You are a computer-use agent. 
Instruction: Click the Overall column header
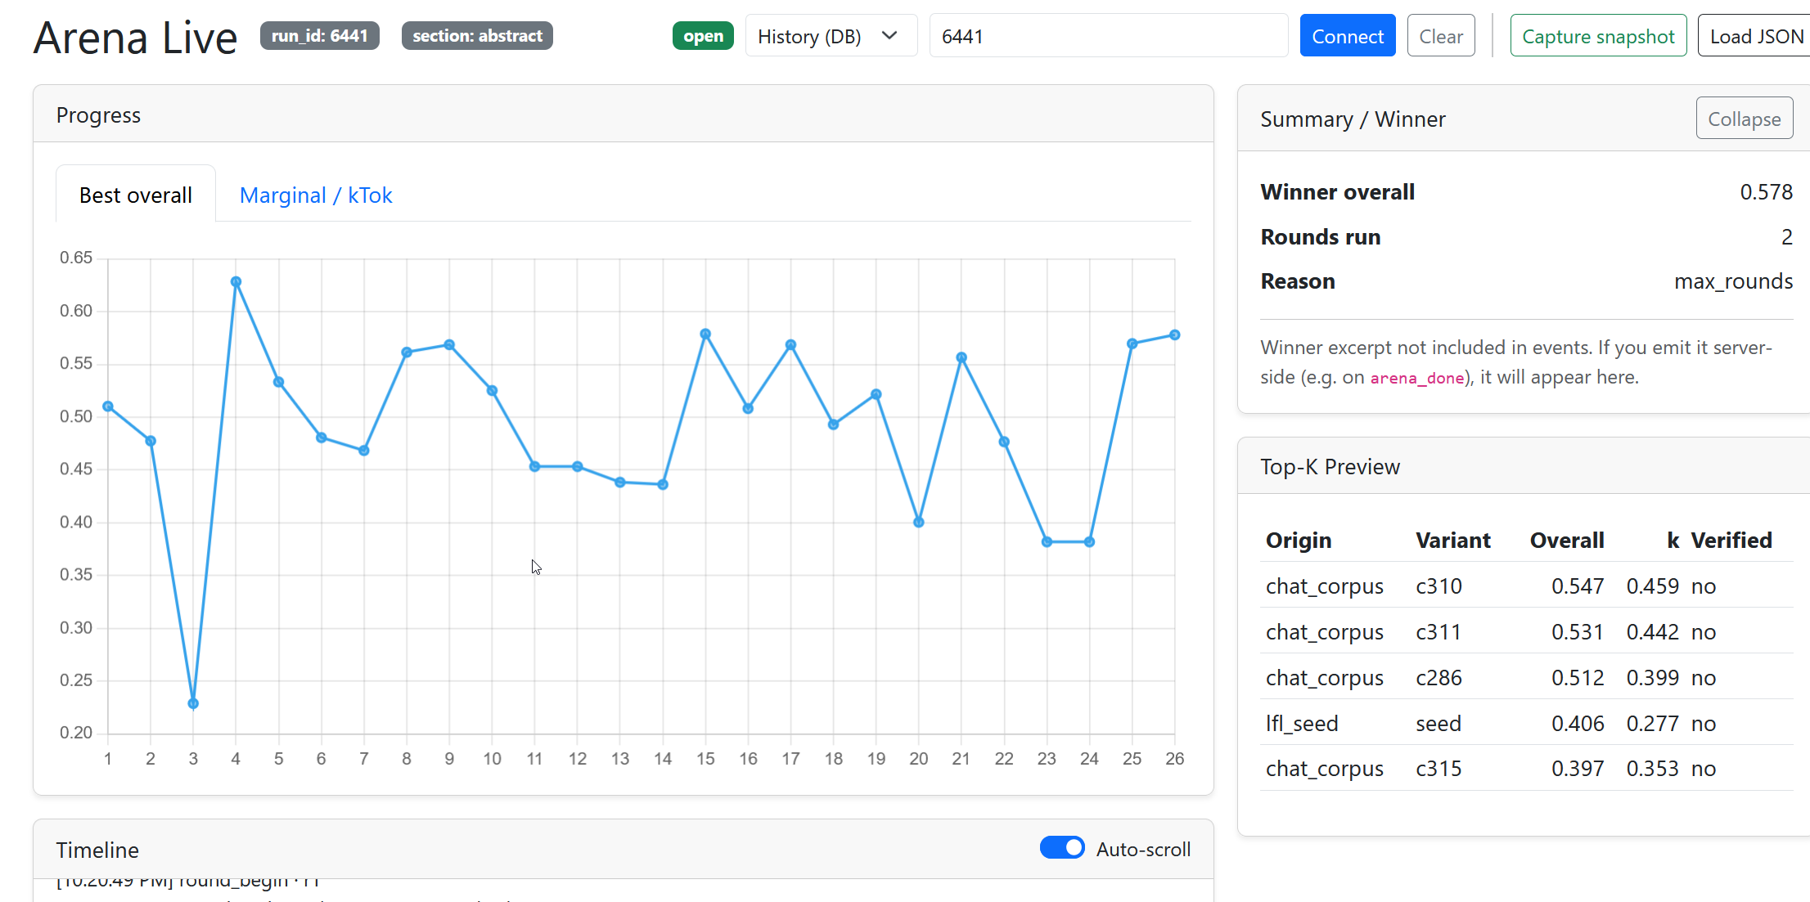click(1566, 540)
